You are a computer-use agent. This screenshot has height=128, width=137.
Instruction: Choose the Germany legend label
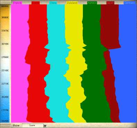tap(129, 3)
